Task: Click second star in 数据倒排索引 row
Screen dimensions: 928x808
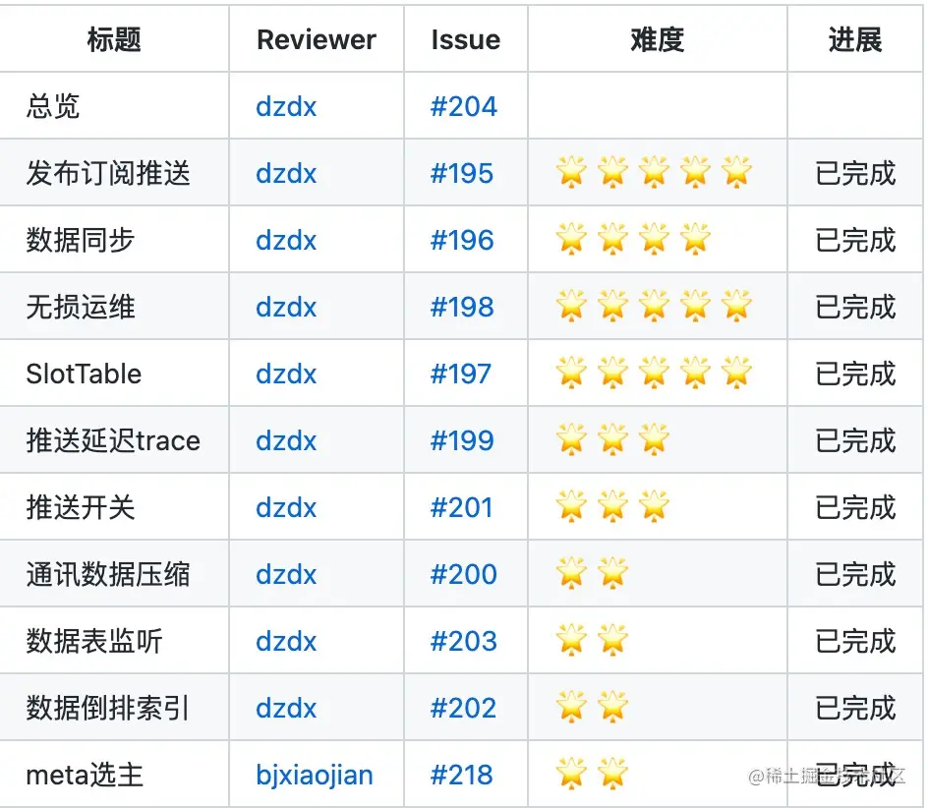Action: tap(612, 708)
